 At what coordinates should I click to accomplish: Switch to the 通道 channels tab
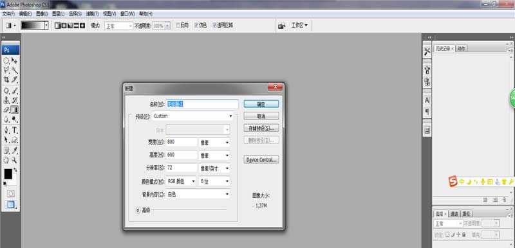tap(454, 213)
